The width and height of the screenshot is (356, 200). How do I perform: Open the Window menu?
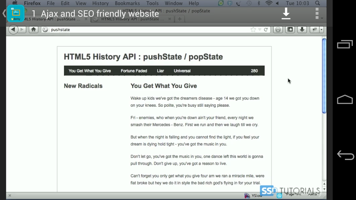174,3
